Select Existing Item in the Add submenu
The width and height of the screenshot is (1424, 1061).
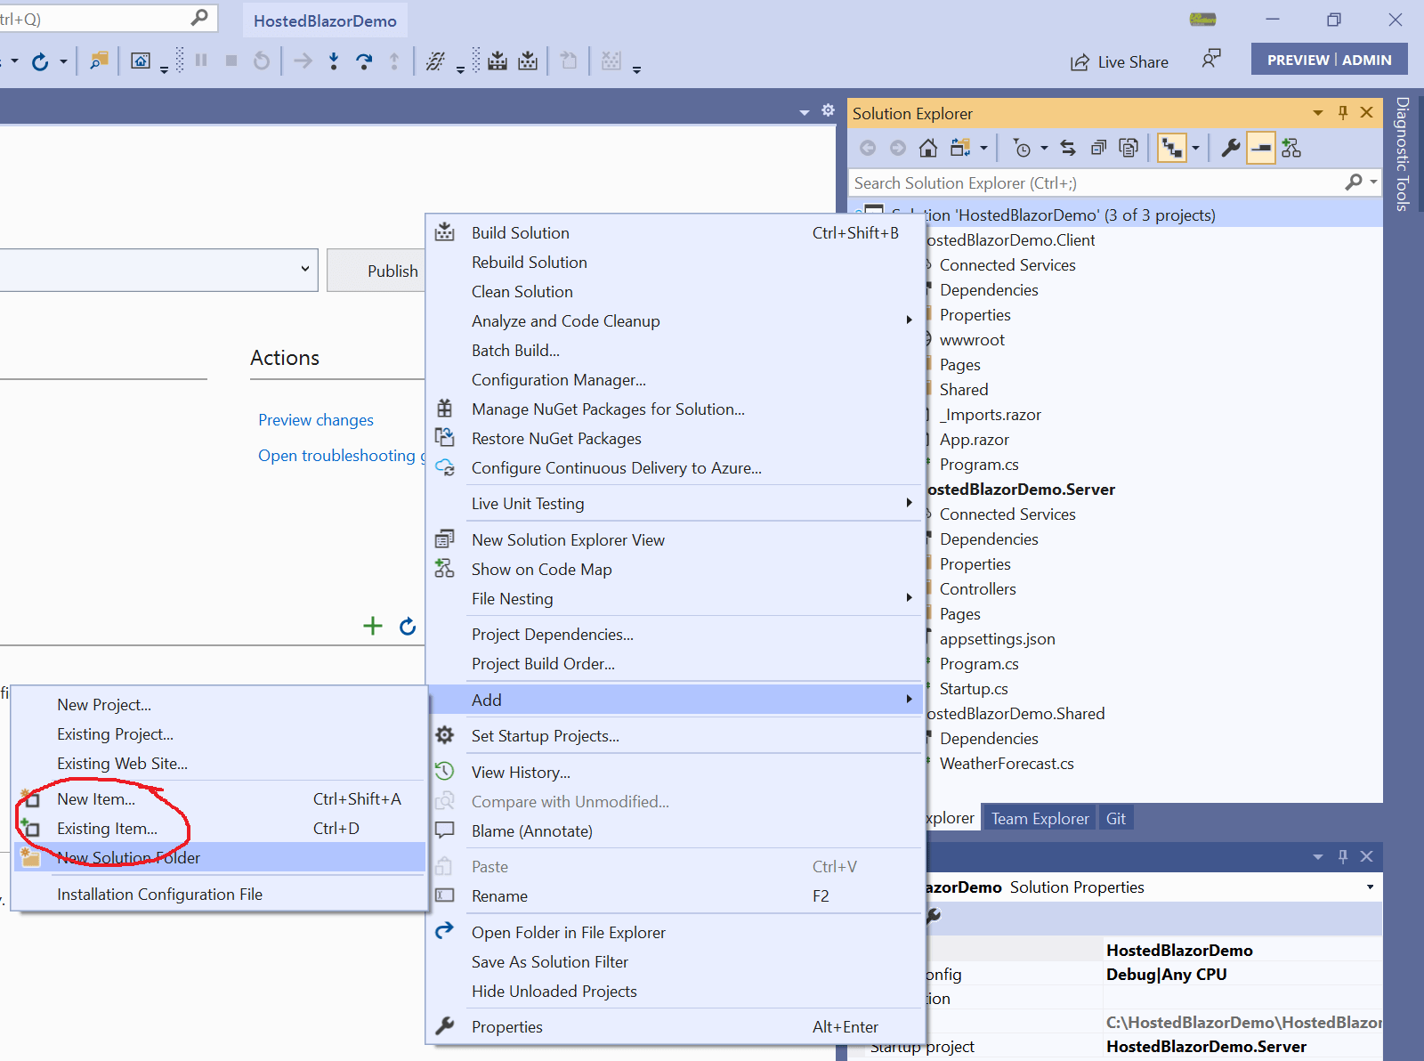[220, 829]
